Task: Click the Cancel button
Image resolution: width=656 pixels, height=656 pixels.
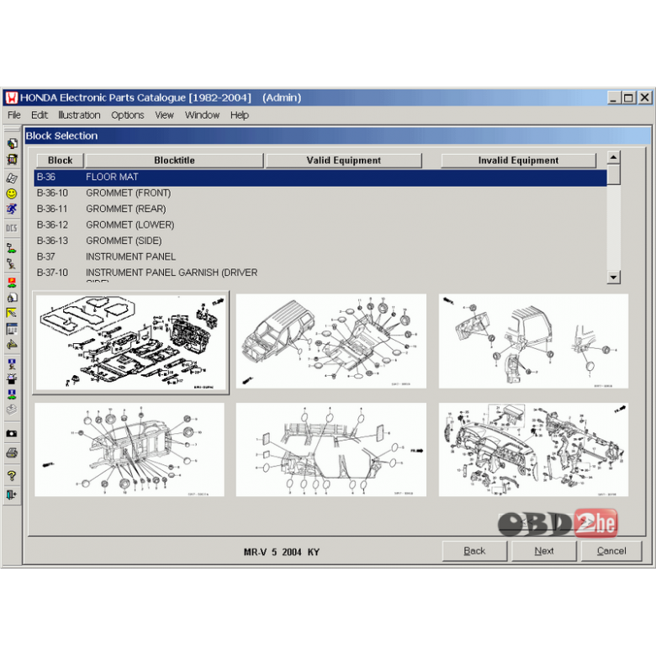Action: point(611,551)
